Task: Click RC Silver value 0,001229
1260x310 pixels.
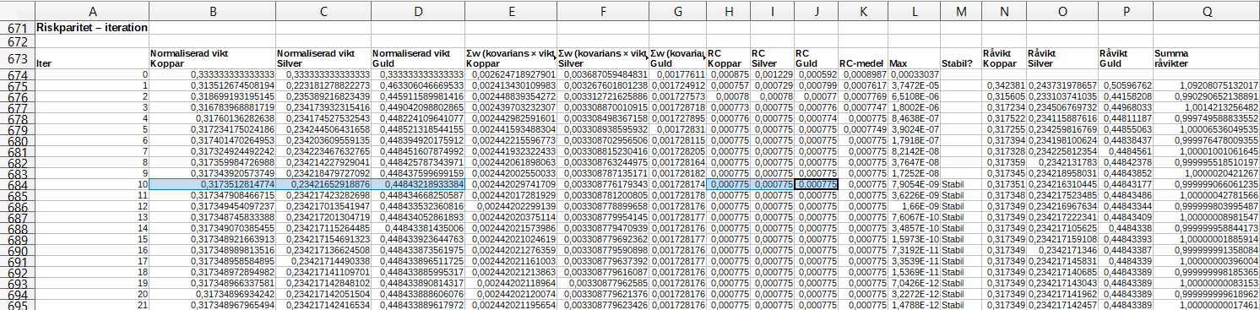Action: coord(772,75)
